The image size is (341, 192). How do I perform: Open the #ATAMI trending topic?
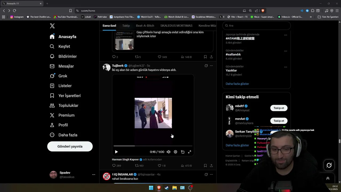click(x=240, y=38)
